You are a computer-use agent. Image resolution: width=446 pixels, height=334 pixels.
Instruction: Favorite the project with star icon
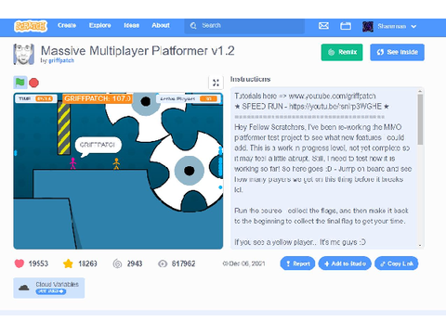click(68, 263)
